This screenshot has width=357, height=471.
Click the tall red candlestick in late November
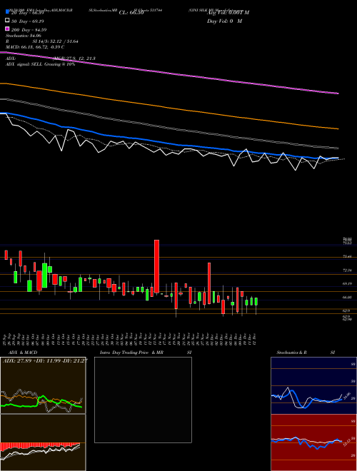209,283
